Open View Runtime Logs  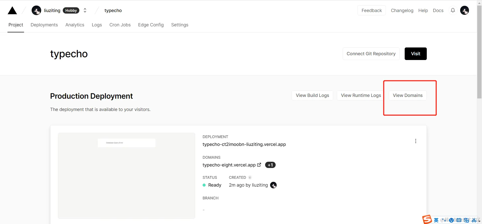(361, 95)
